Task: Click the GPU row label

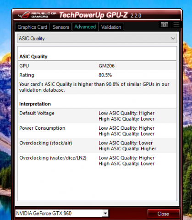Action: (x=24, y=66)
